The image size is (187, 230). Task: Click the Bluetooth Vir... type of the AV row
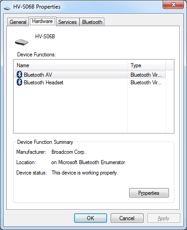pos(146,75)
